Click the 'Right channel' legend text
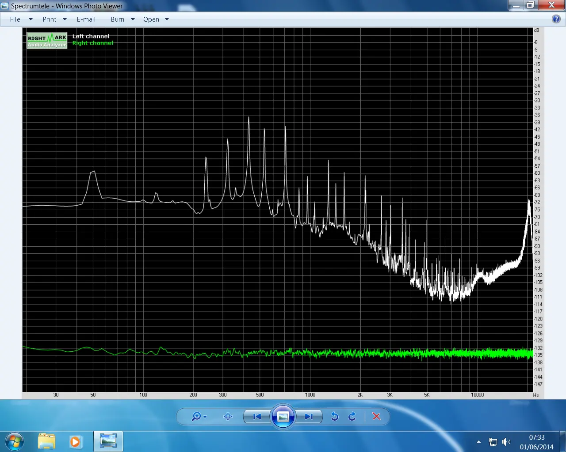The height and width of the screenshot is (452, 566). click(x=92, y=43)
